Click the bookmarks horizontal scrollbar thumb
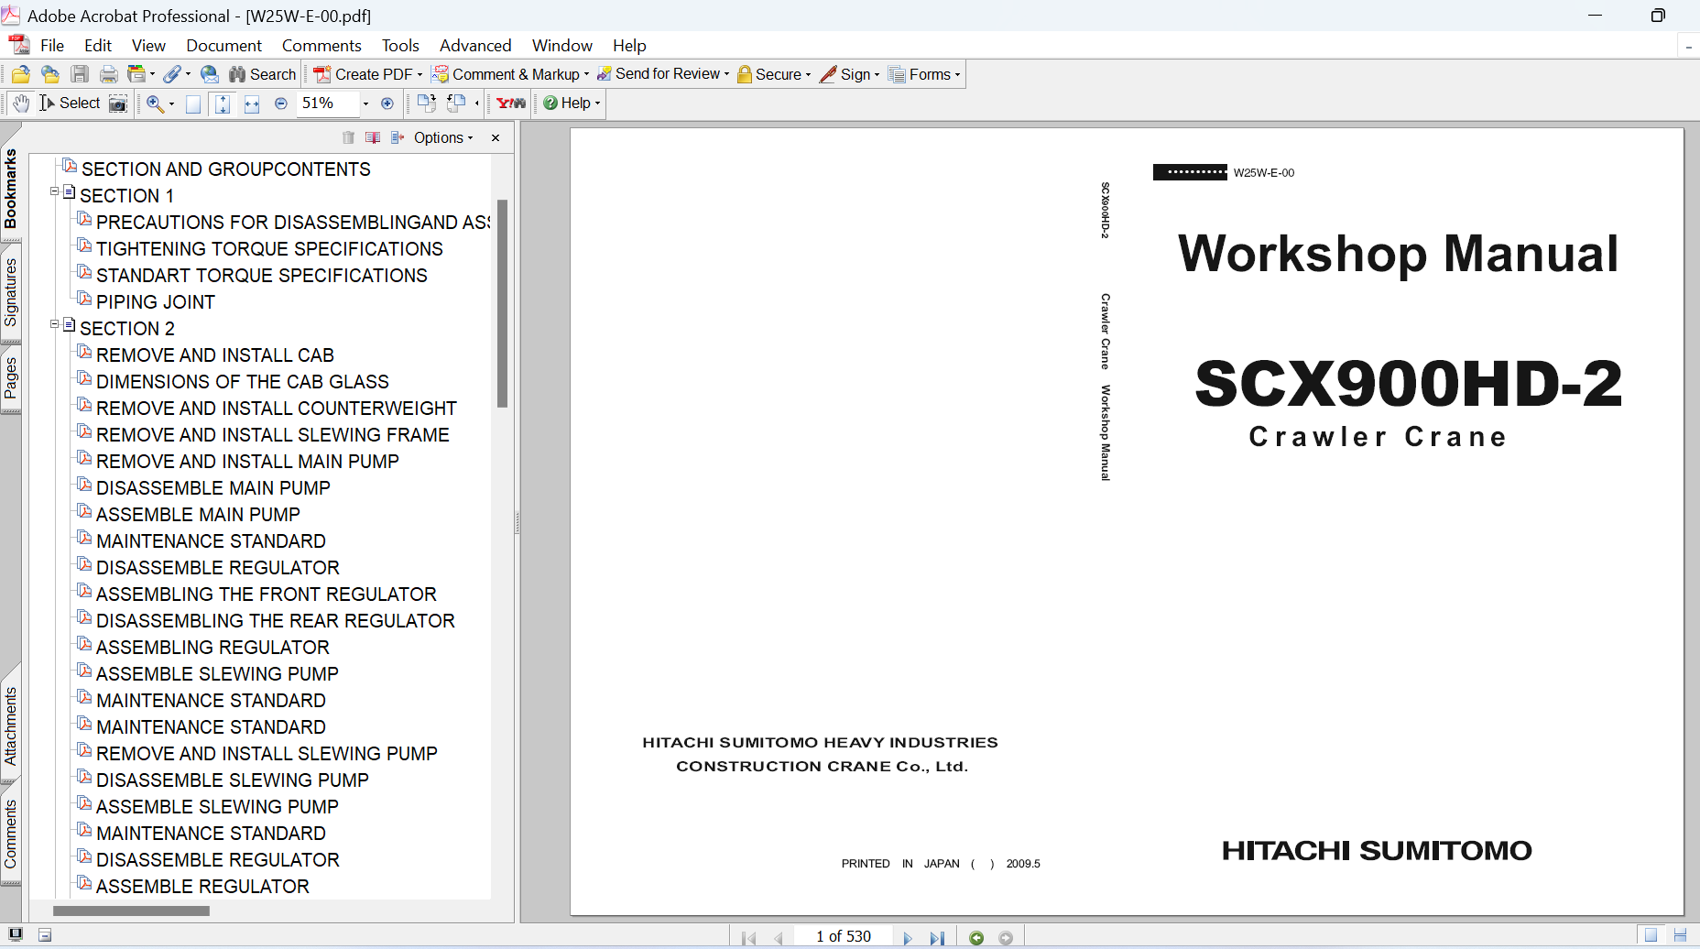This screenshot has height=949, width=1700. (x=131, y=911)
